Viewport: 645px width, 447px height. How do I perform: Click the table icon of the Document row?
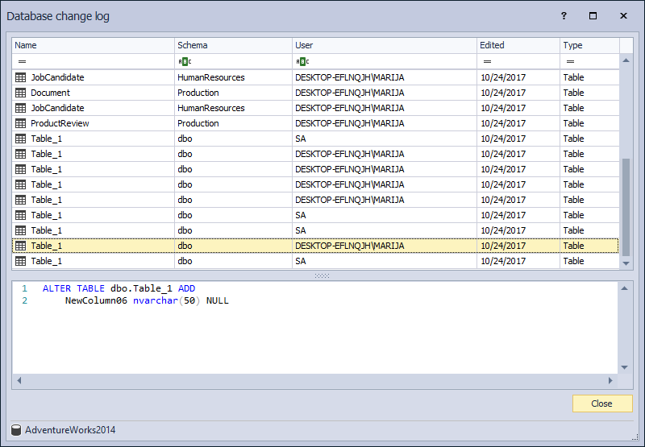(21, 93)
